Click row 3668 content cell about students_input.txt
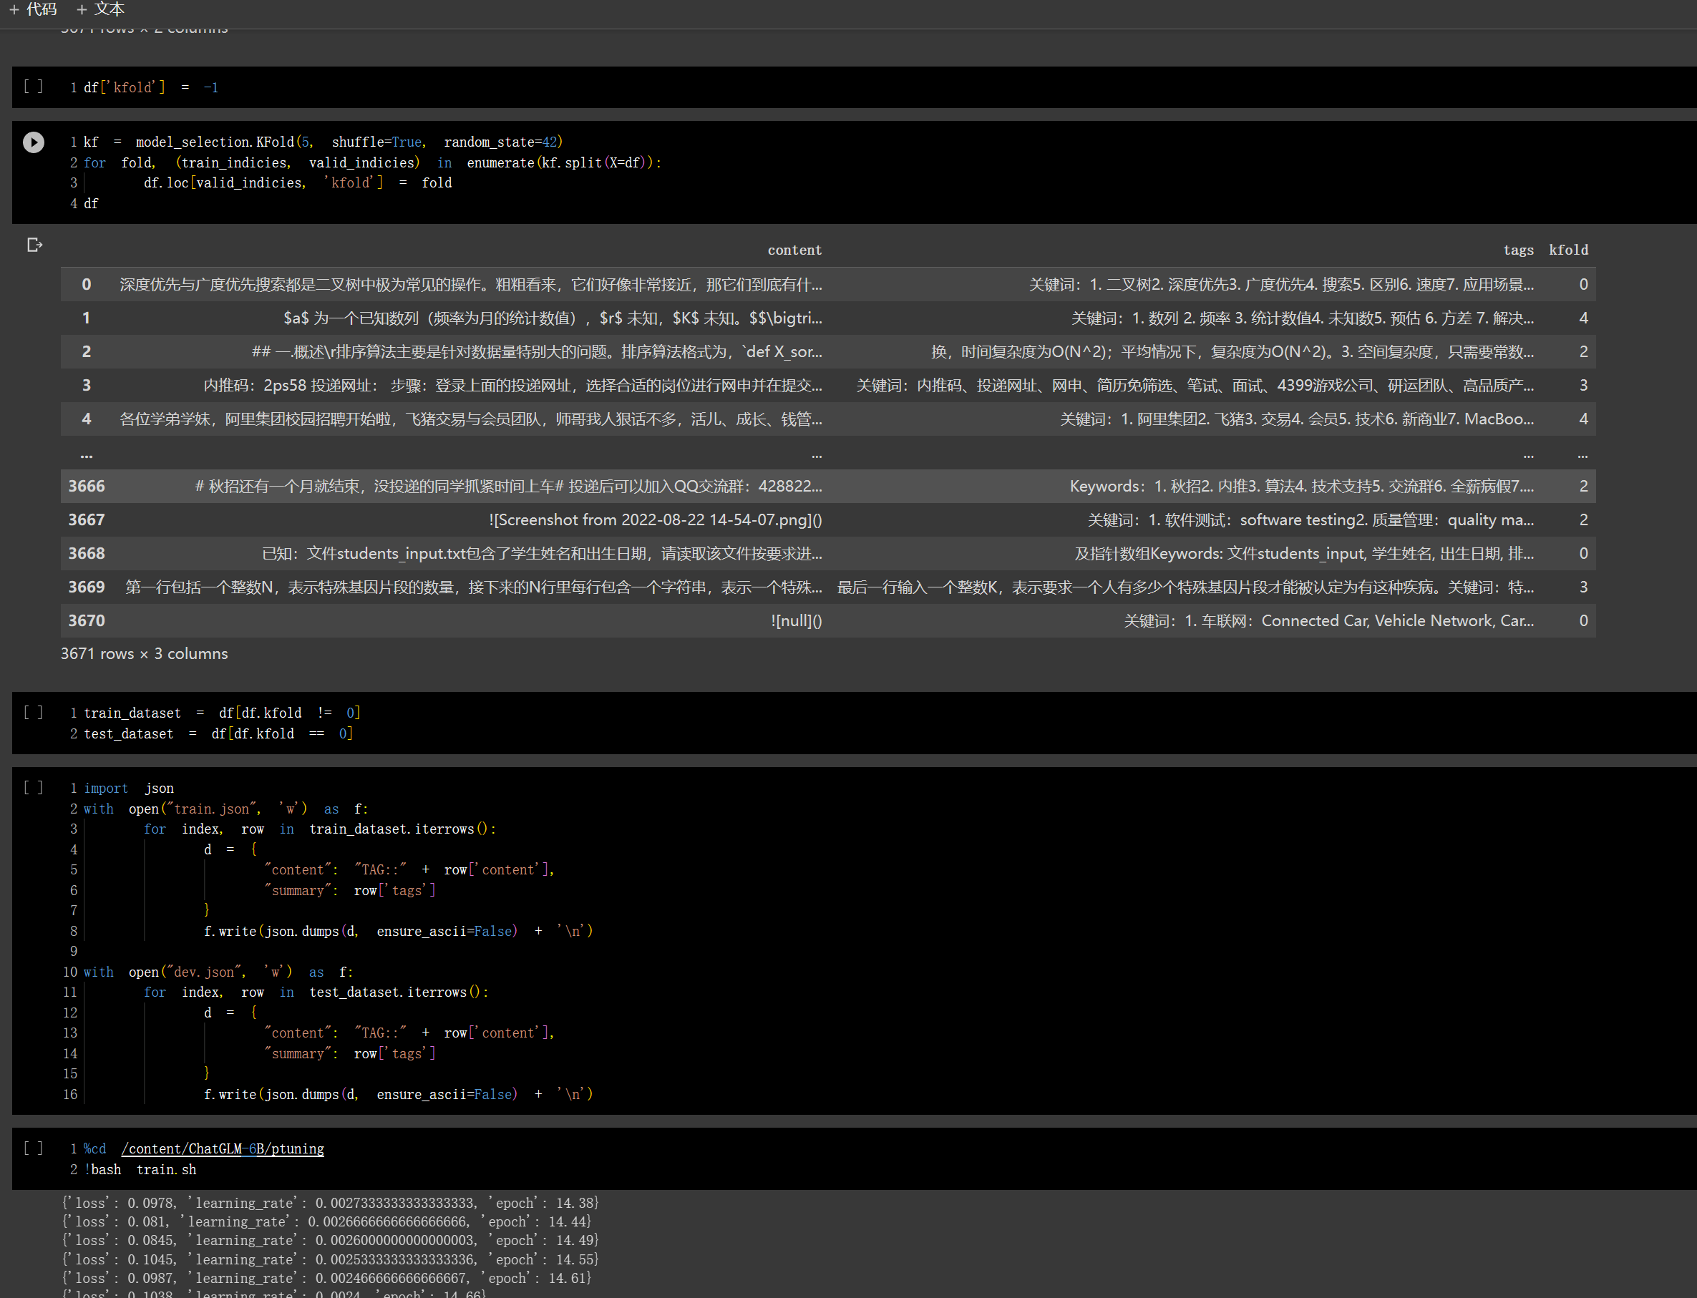This screenshot has height=1298, width=1697. 542,553
